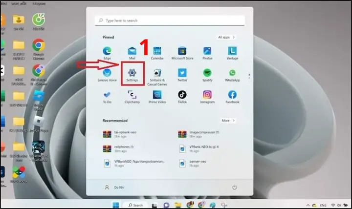
Task: Open Microsoft Store from pinned apps
Action: 182,53
